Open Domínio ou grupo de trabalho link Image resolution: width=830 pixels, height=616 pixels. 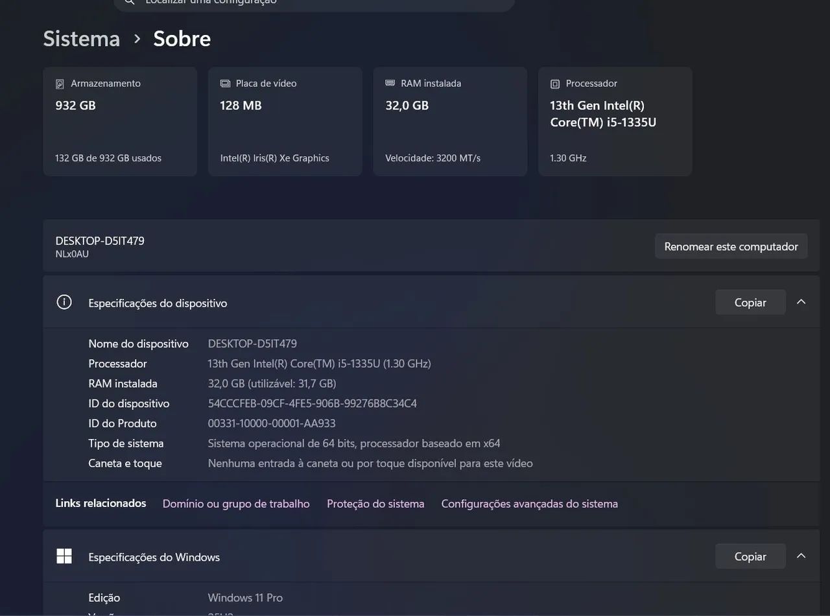click(236, 504)
